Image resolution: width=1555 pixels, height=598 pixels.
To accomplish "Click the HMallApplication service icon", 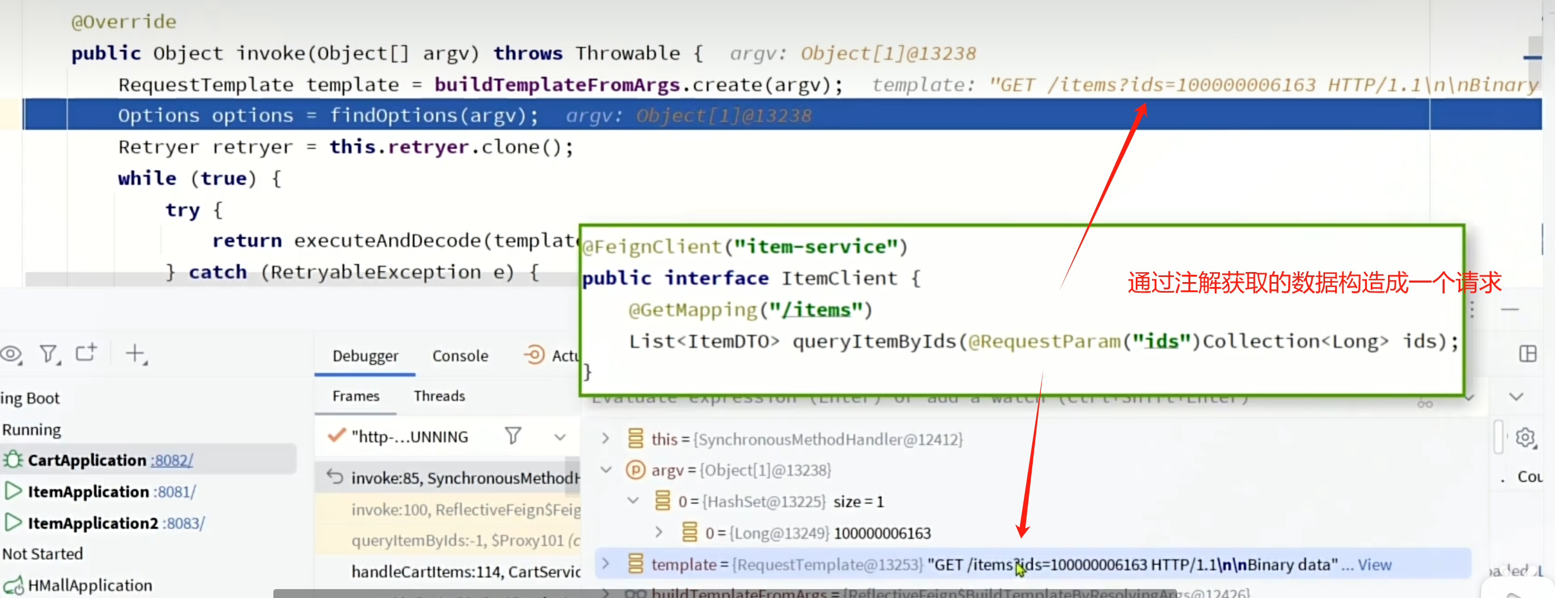I will click(x=13, y=585).
